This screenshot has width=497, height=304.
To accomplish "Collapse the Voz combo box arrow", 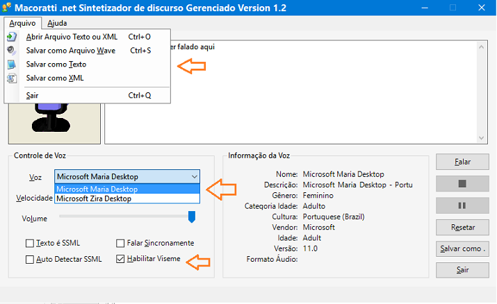I will click(x=195, y=176).
